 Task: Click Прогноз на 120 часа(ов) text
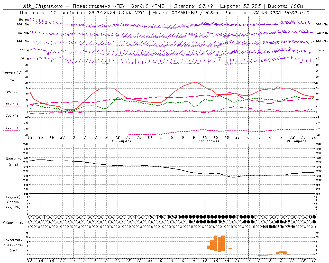click(49, 13)
